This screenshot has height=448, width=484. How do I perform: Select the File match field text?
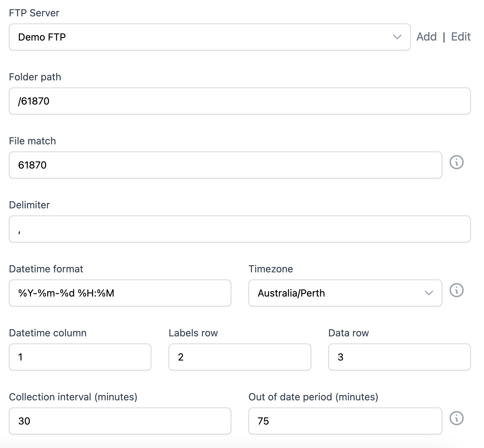tap(225, 165)
